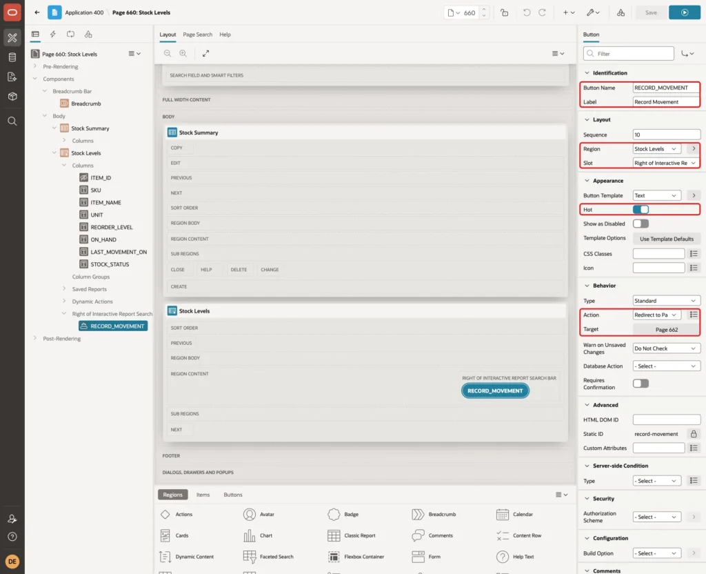Viewport: 706px width, 574px height.
Task: Expand the Pre-Rendering tree node
Action: (x=35, y=66)
